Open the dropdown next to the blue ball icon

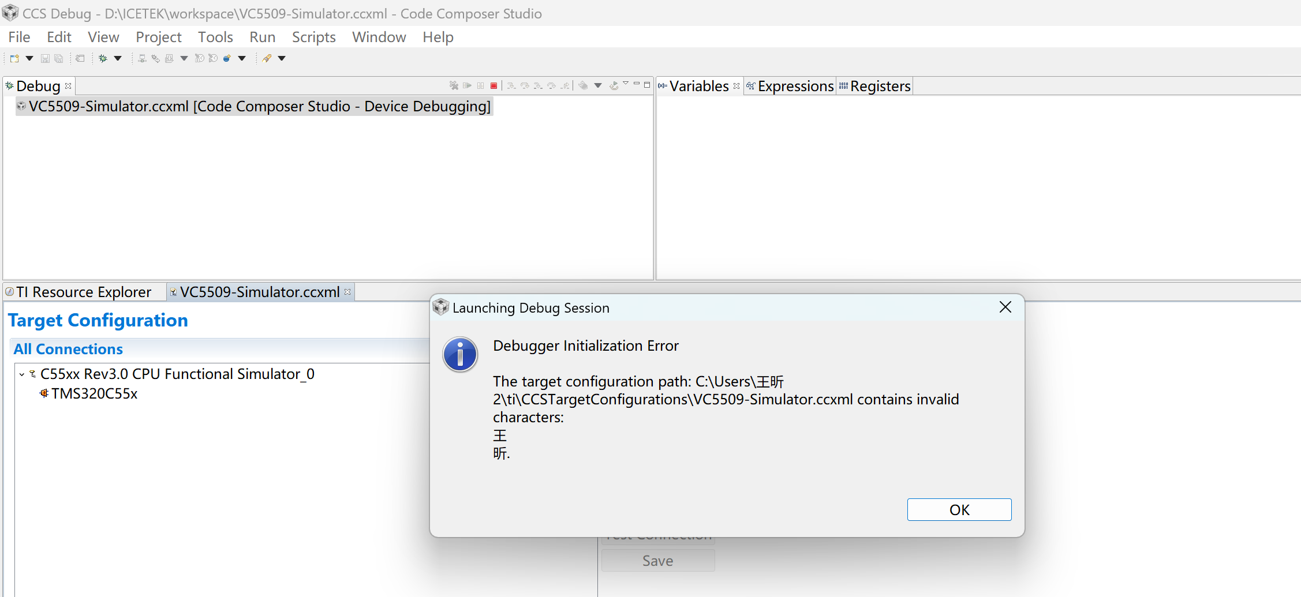[242, 58]
